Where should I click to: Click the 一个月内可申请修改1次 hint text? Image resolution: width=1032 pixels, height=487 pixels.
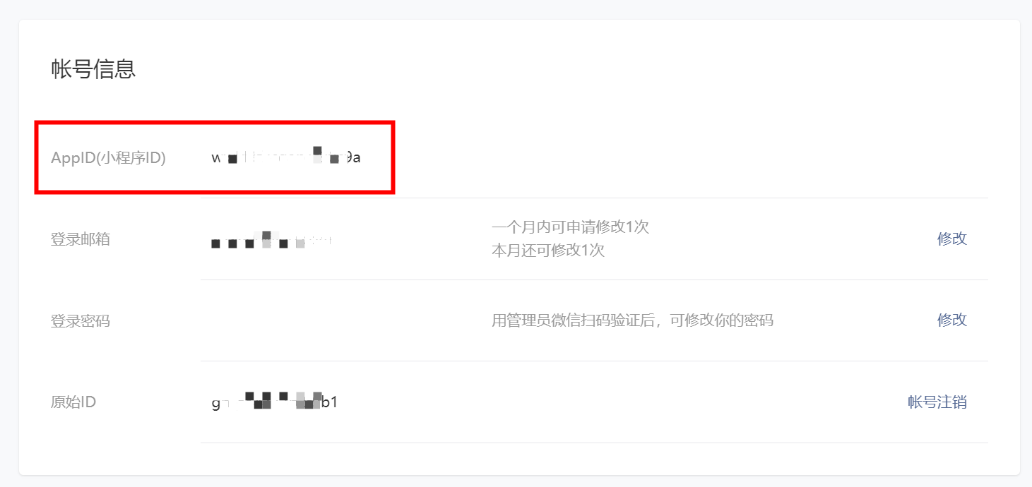[570, 227]
